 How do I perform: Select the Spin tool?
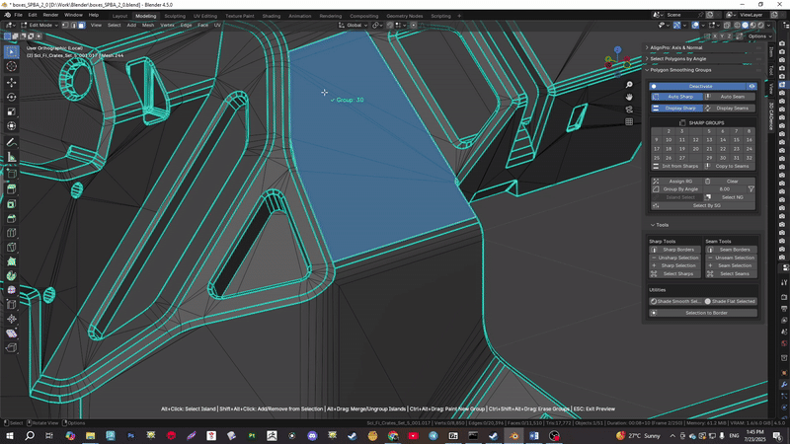(12, 276)
